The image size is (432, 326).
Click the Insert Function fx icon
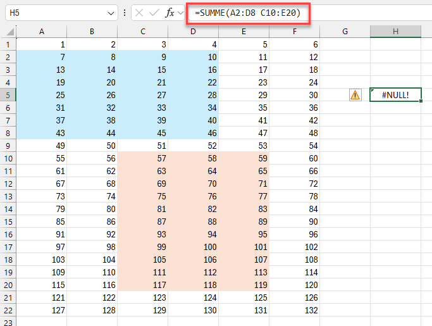coord(170,13)
